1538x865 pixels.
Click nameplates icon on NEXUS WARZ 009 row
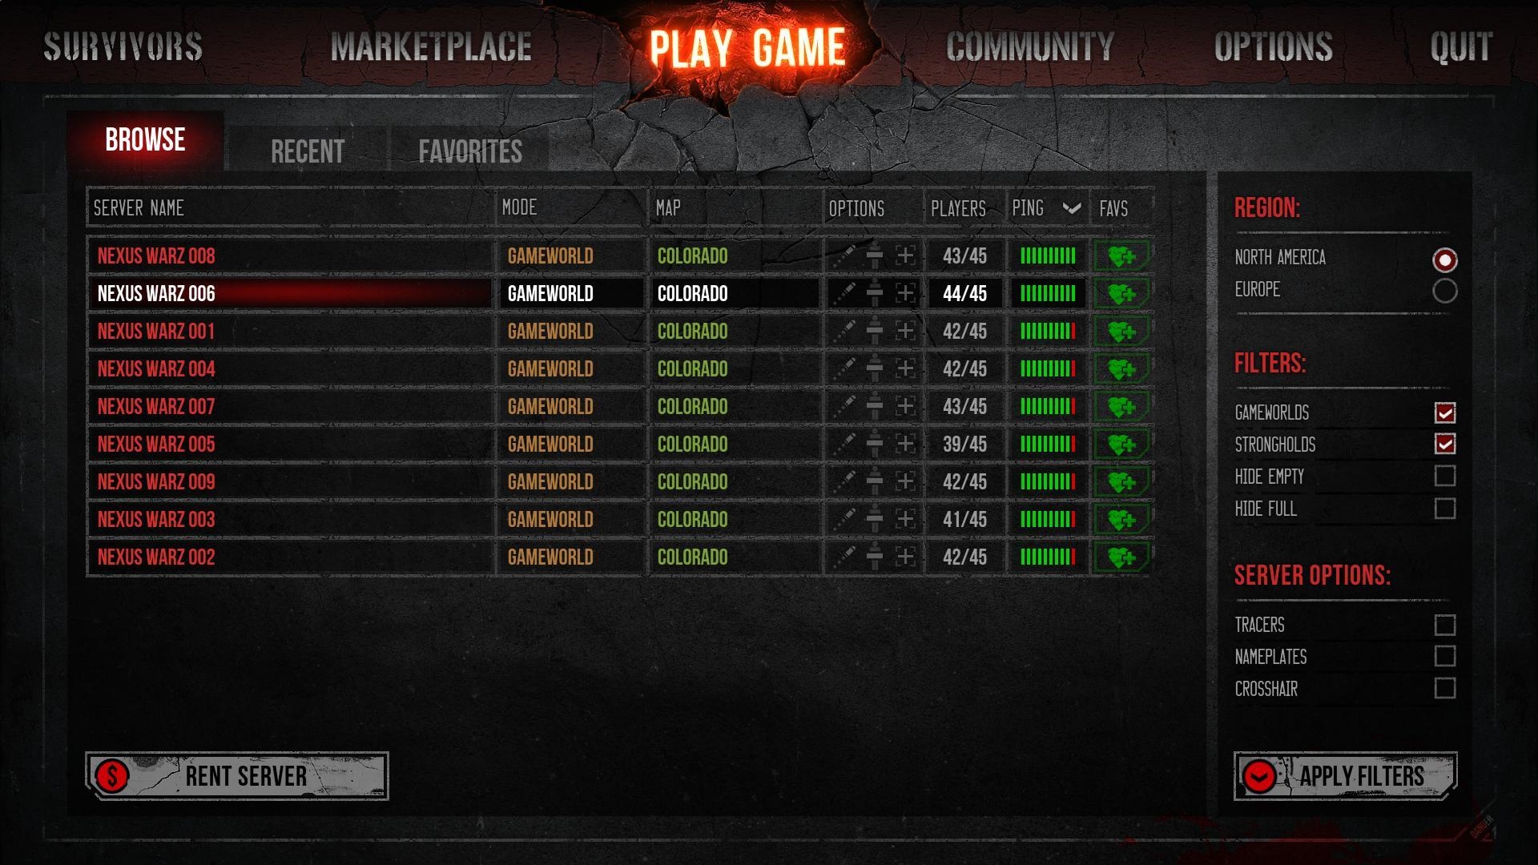875,481
